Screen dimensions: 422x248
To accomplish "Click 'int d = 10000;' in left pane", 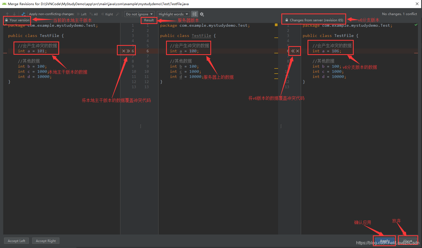I will [x=35, y=77].
